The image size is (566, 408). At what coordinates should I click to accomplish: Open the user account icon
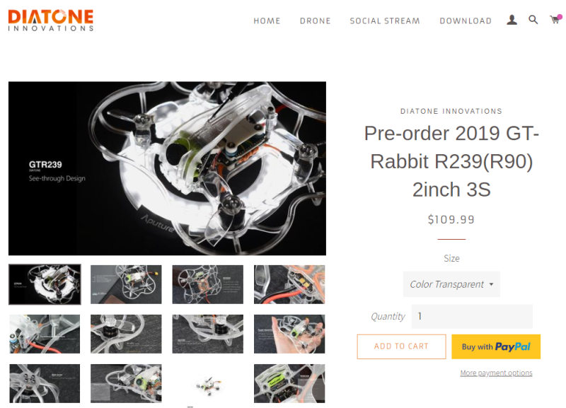[512, 20]
